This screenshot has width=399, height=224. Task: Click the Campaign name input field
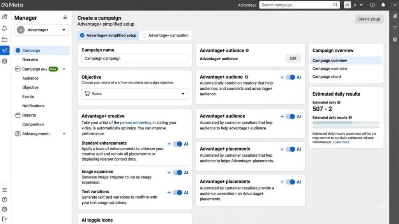[134, 58]
